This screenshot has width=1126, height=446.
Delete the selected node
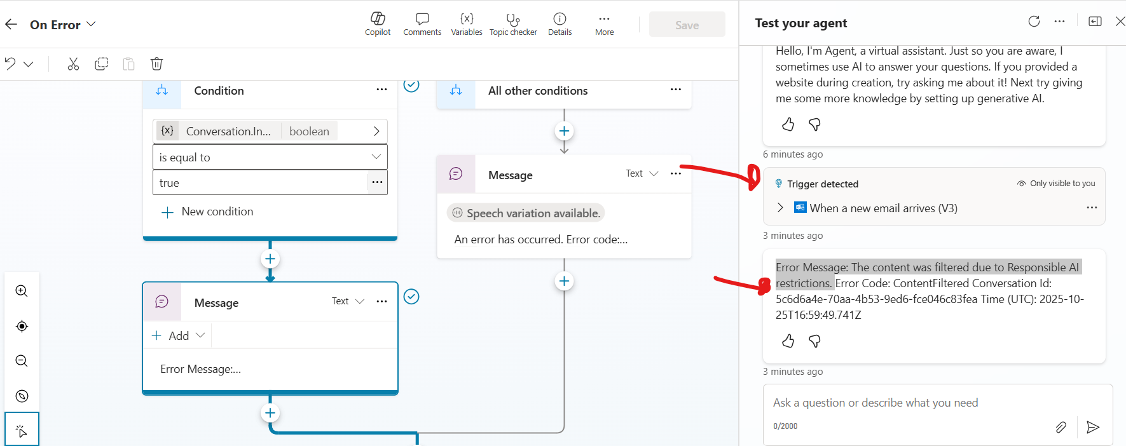point(156,64)
